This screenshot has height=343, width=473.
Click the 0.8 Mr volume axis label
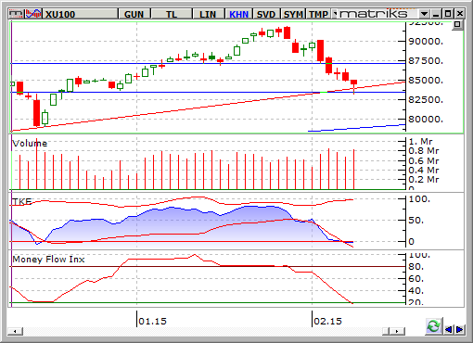[x=424, y=151]
